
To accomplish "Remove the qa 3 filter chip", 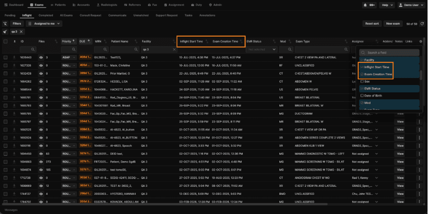I will point(21,32).
